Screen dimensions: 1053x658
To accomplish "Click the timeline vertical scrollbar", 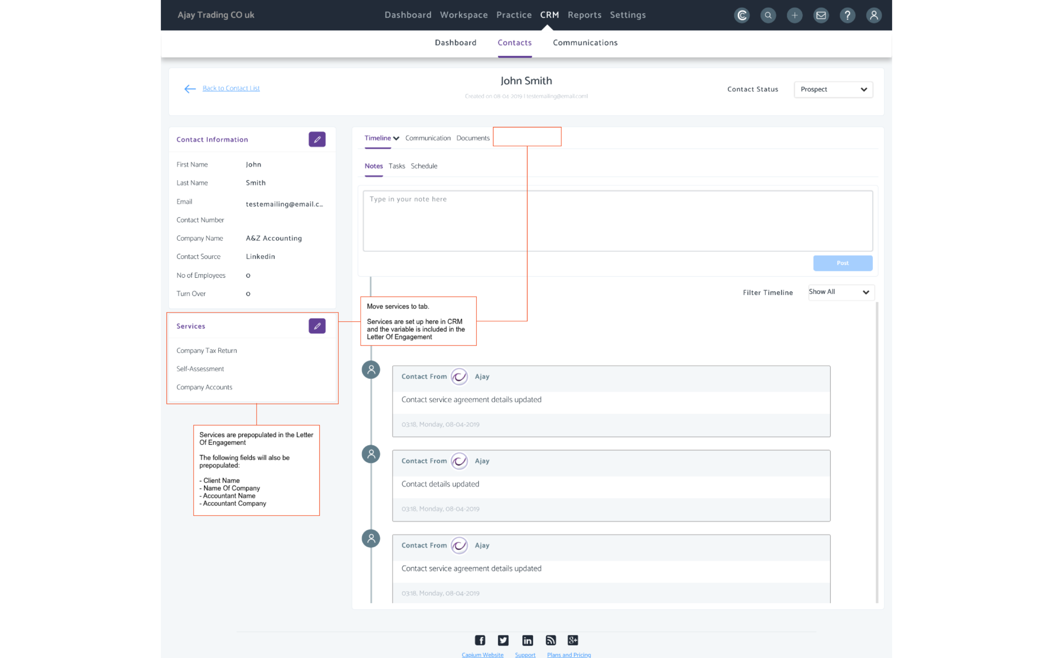I will (x=876, y=453).
